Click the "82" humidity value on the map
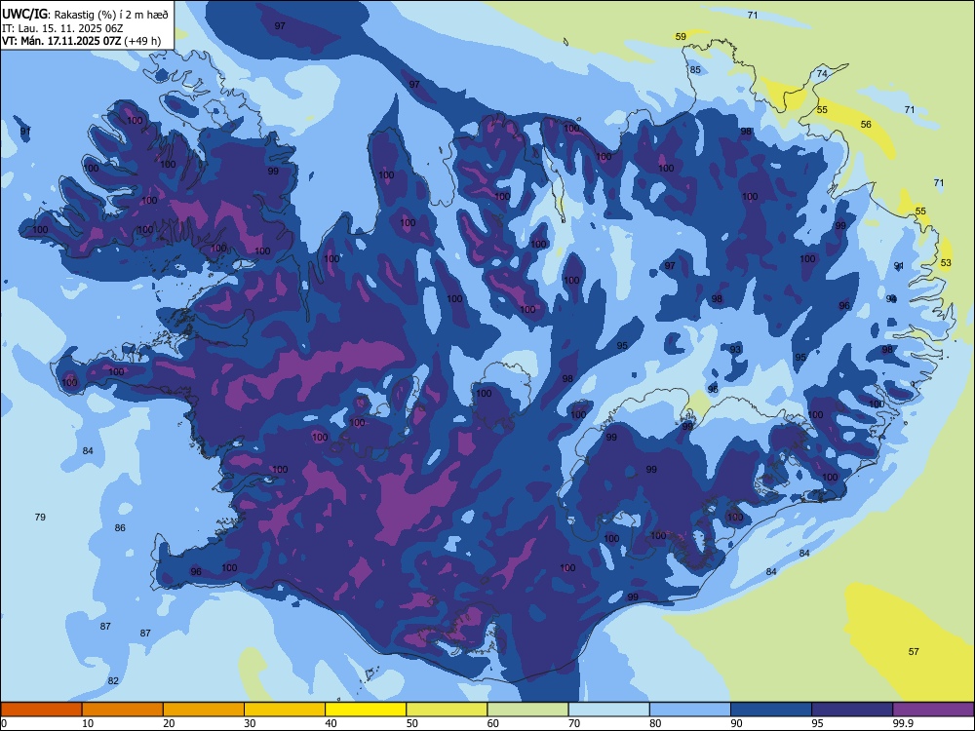Viewport: 975px width, 731px height. pos(112,680)
